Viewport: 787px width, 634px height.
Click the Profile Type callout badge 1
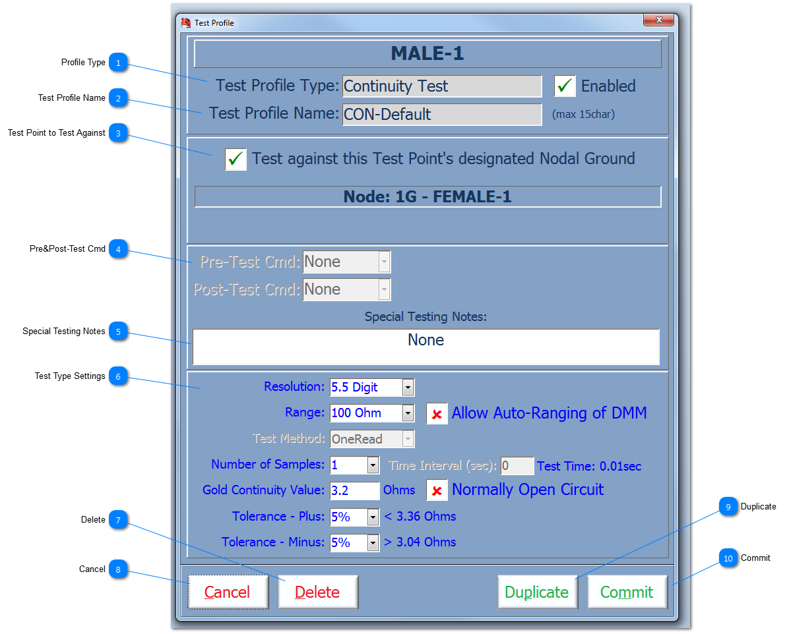tap(118, 63)
